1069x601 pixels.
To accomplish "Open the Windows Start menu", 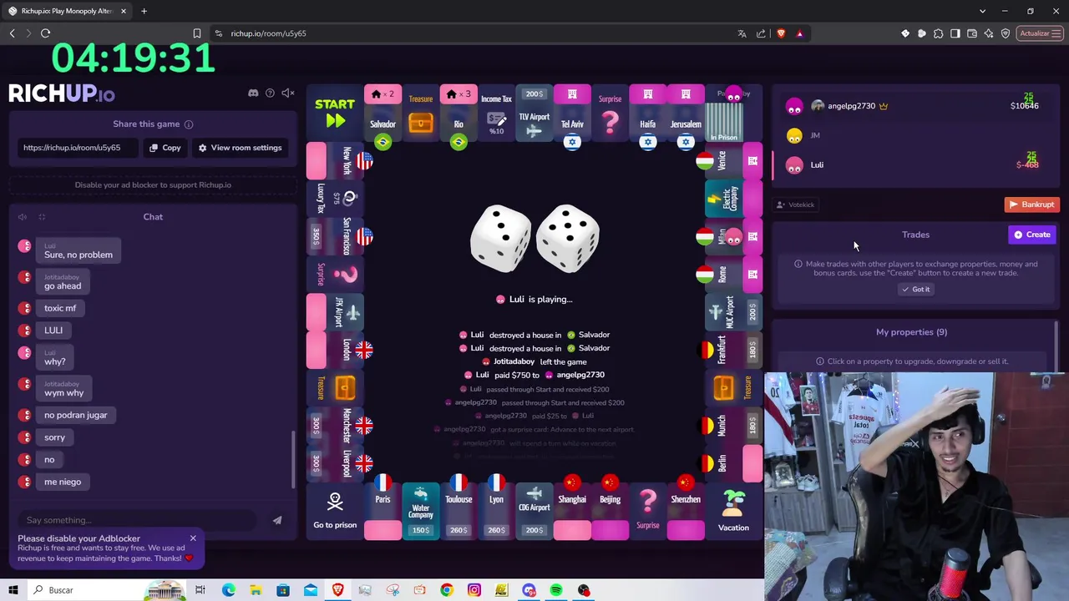I will pyautogui.click(x=13, y=590).
